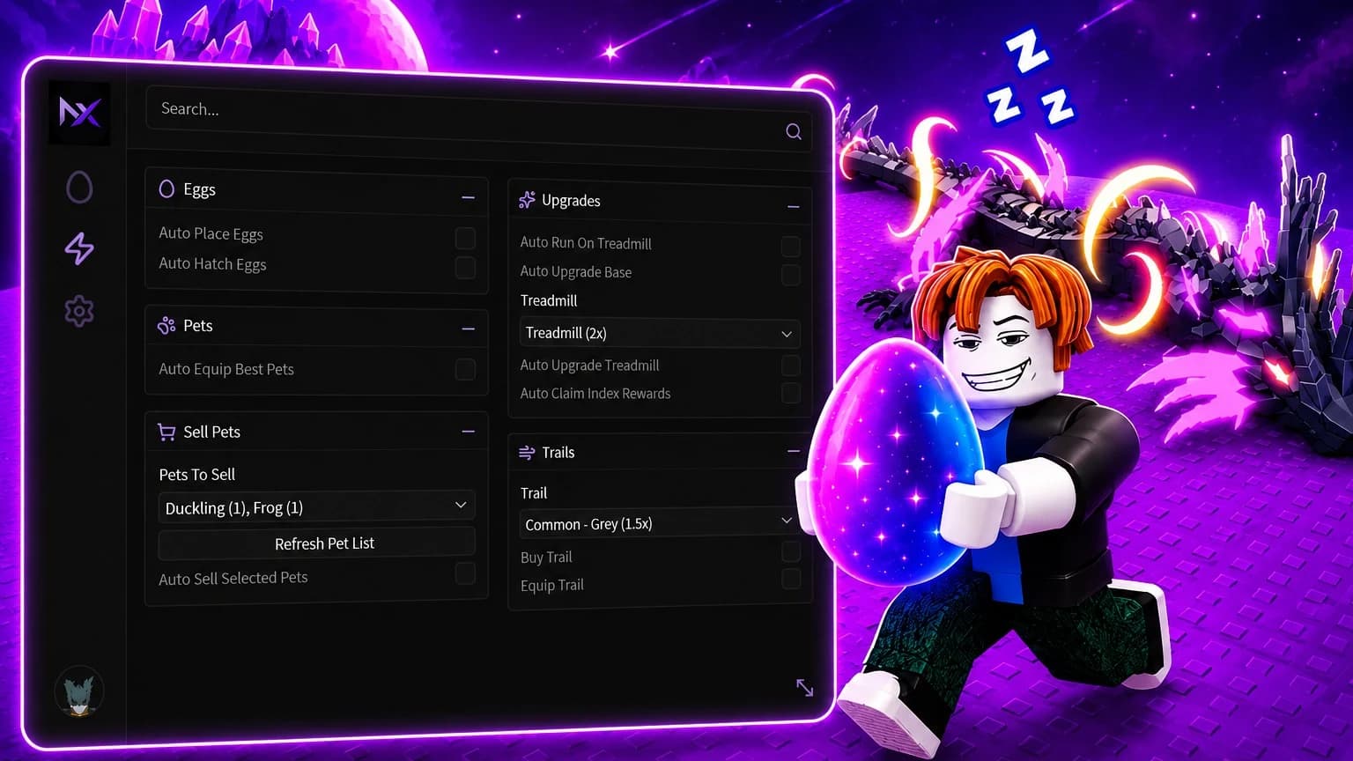Open the settings gear sidebar tab
The width and height of the screenshot is (1353, 761).
pos(79,311)
